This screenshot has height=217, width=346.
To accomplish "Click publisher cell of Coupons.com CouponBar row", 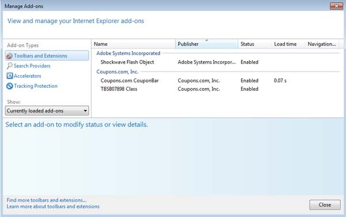I will 198,81.
